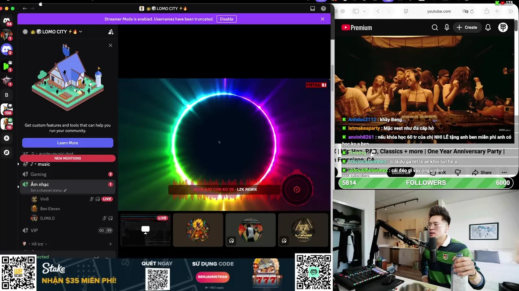Image resolution: width=519 pixels, height=291 pixels.
Task: Open new Safari tab
Action: (x=497, y=11)
